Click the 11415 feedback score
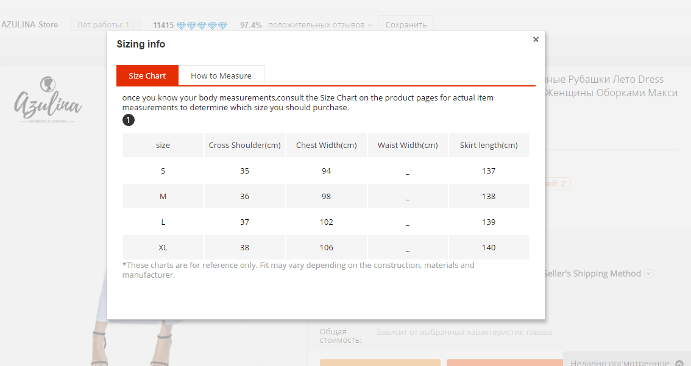The height and width of the screenshot is (366, 691). (163, 25)
